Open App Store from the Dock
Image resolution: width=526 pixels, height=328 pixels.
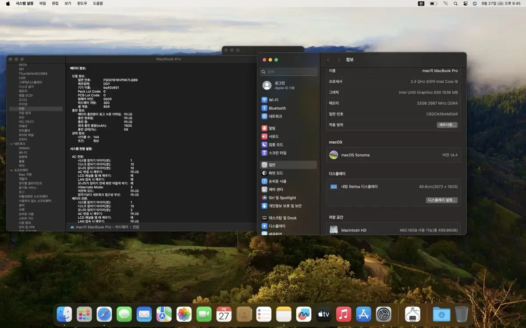[x=363, y=314]
